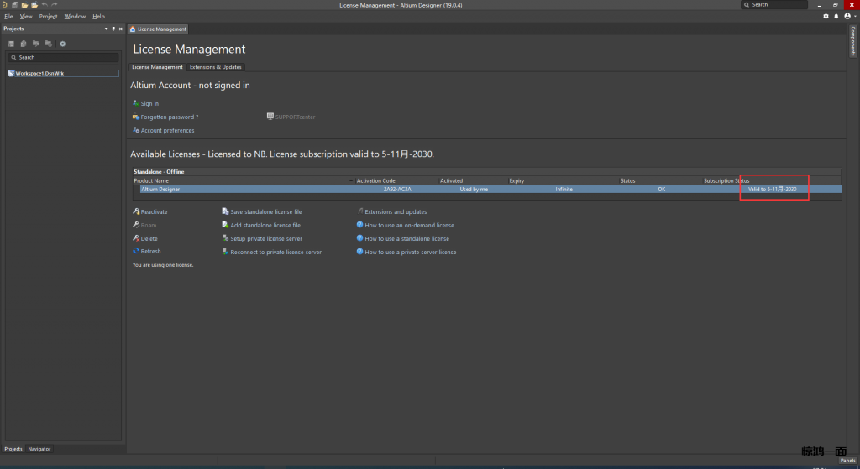The image size is (860, 469).
Task: Open the notifications bell icon
Action: click(836, 16)
